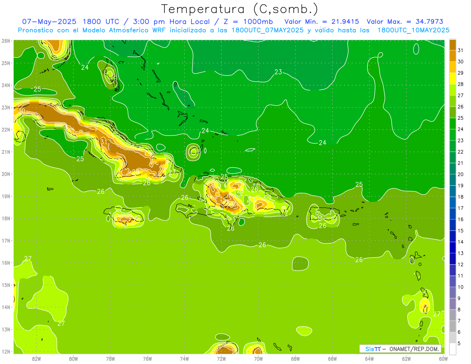Viewport: 471px width, 364px height.
Task: Click the longitude axis label '70W'
Action: pos(258,359)
